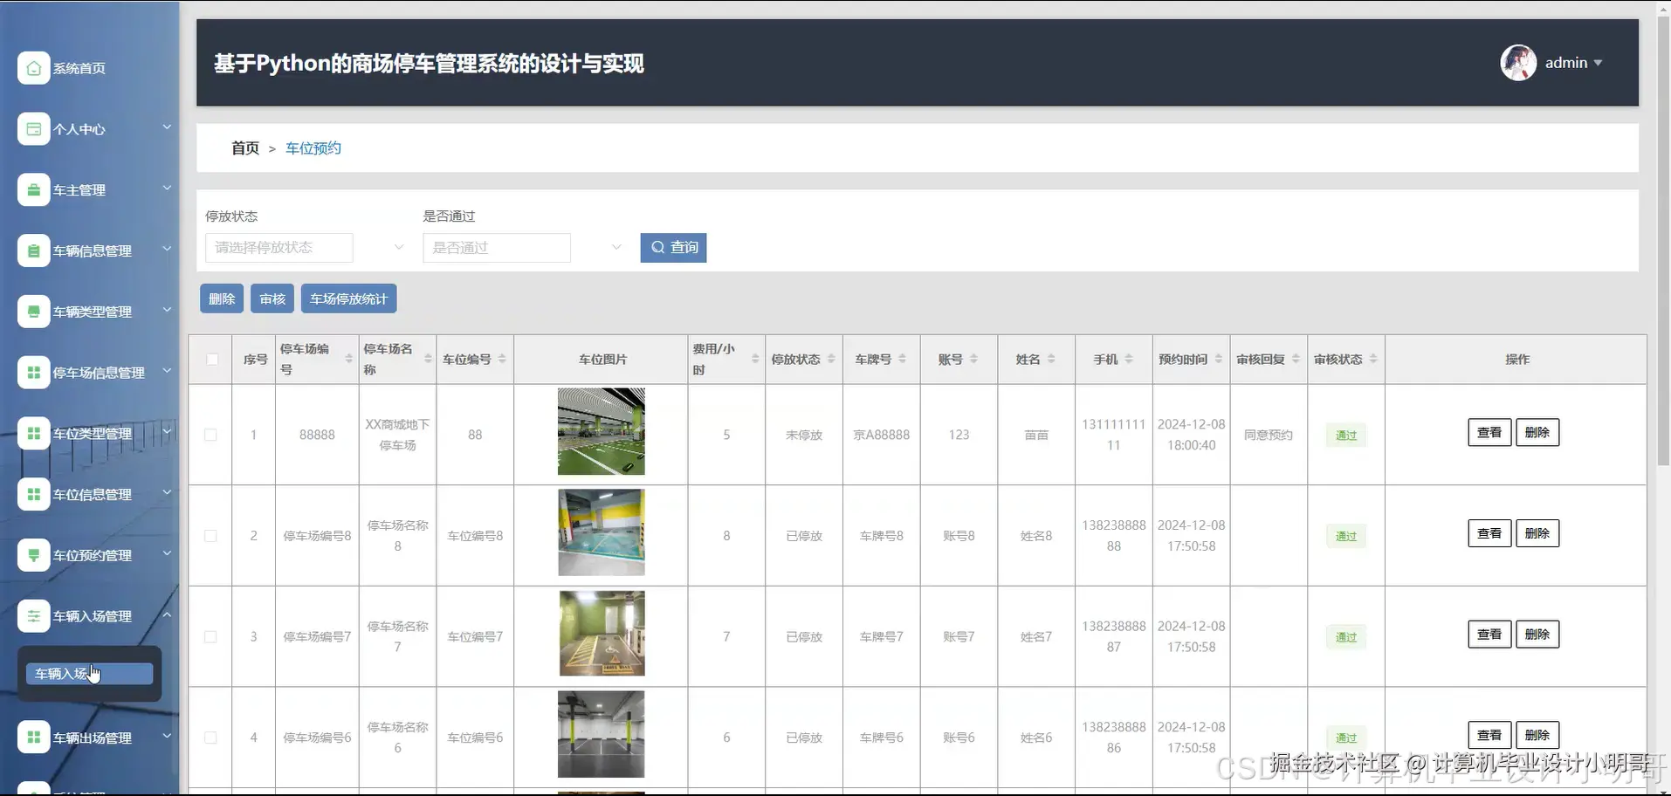Click the 个人中心 sidebar icon
The height and width of the screenshot is (796, 1671).
click(x=33, y=129)
